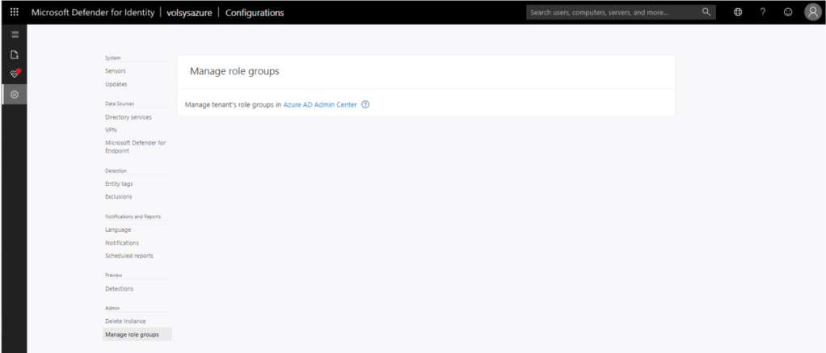The width and height of the screenshot is (826, 353).
Task: Go to Sensors settings
Action: tap(115, 71)
